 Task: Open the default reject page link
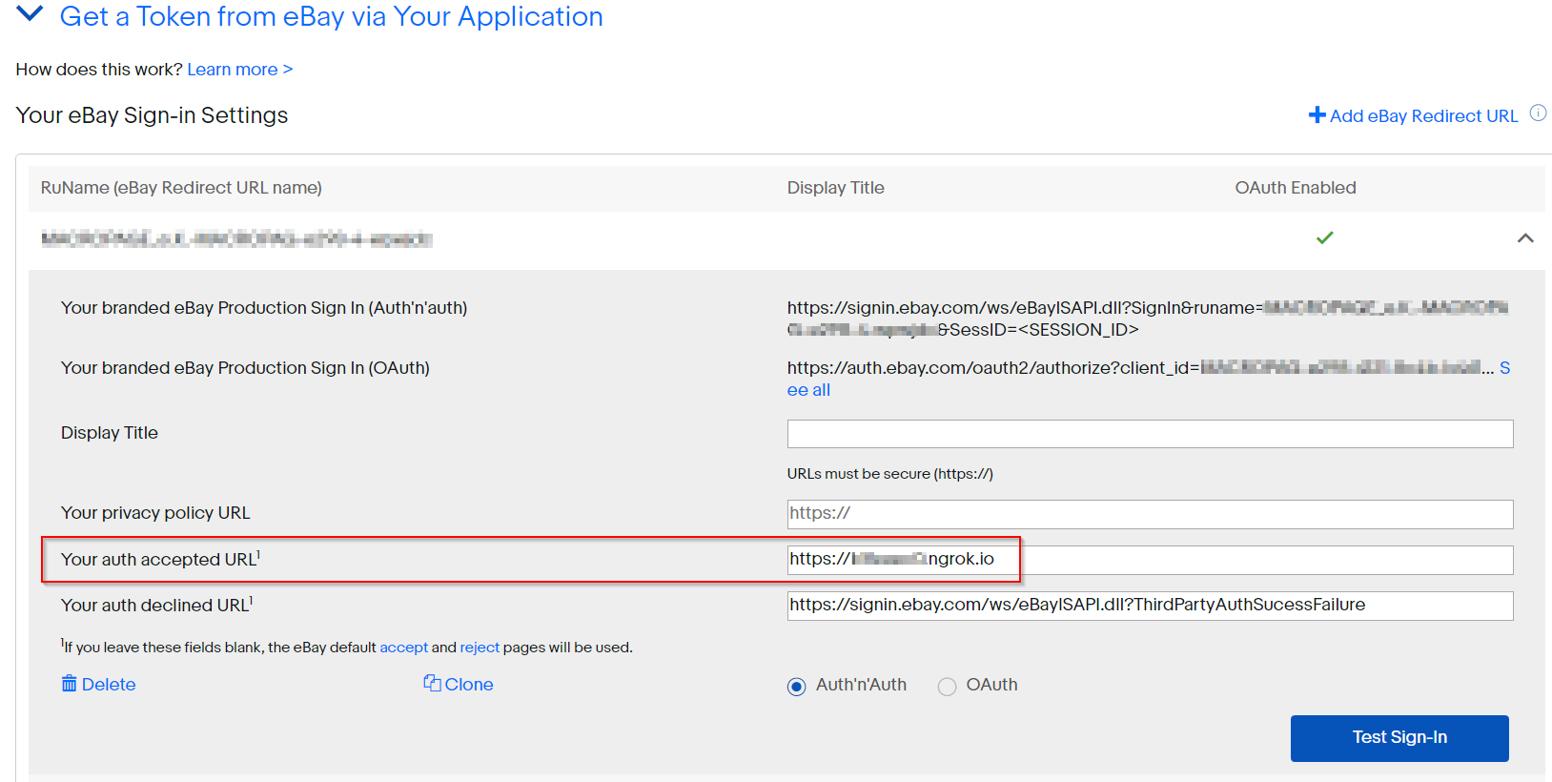tap(480, 648)
